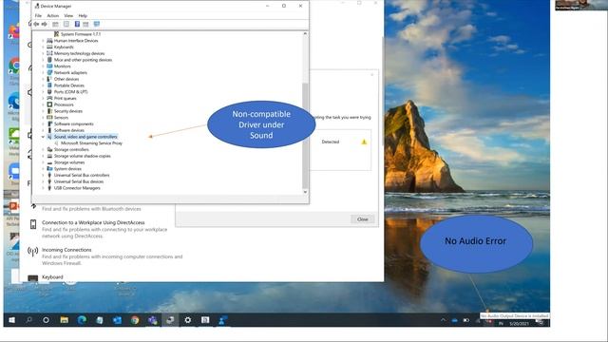
Task: Select Portable Devices row
Action: click(69, 85)
